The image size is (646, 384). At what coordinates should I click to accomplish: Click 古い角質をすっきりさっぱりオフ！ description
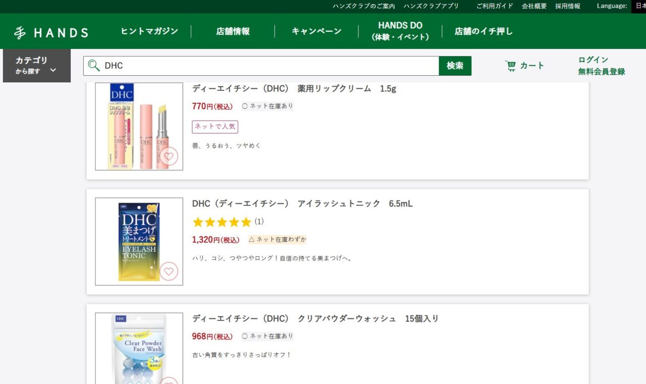242,355
